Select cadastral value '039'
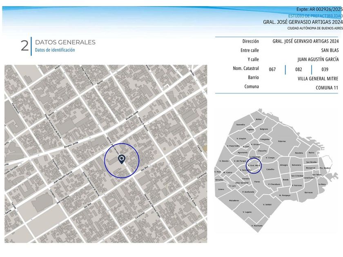 click(x=325, y=69)
